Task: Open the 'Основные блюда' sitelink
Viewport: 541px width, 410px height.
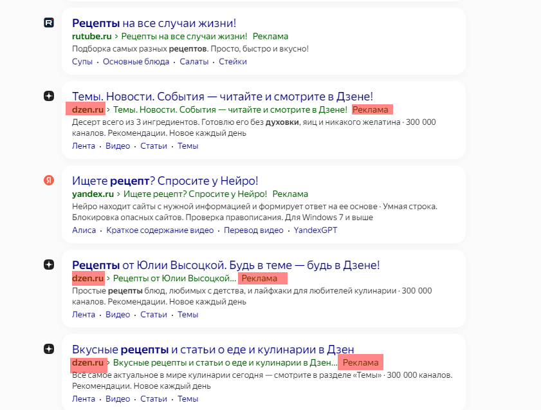Action: 136,61
